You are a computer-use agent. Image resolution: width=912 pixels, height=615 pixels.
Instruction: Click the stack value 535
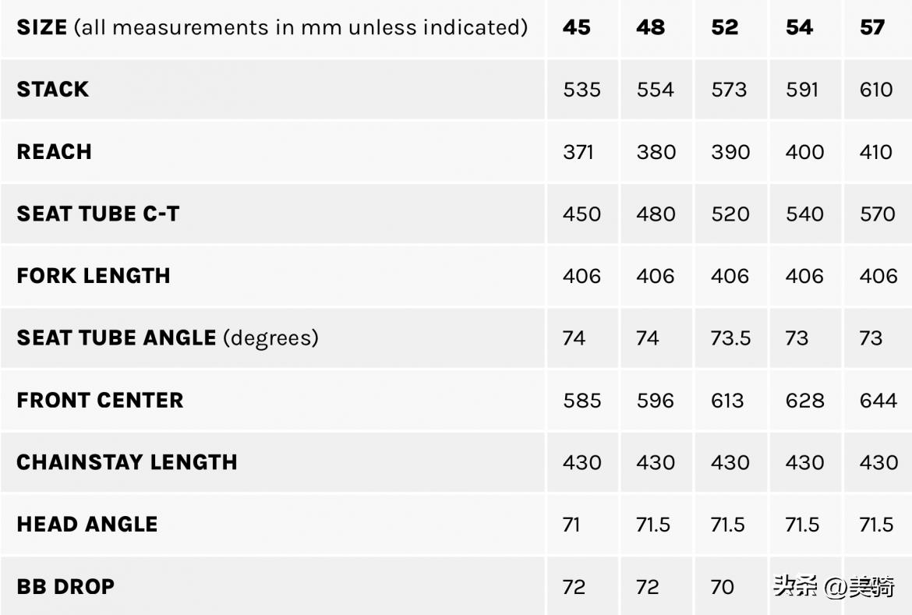tap(581, 90)
